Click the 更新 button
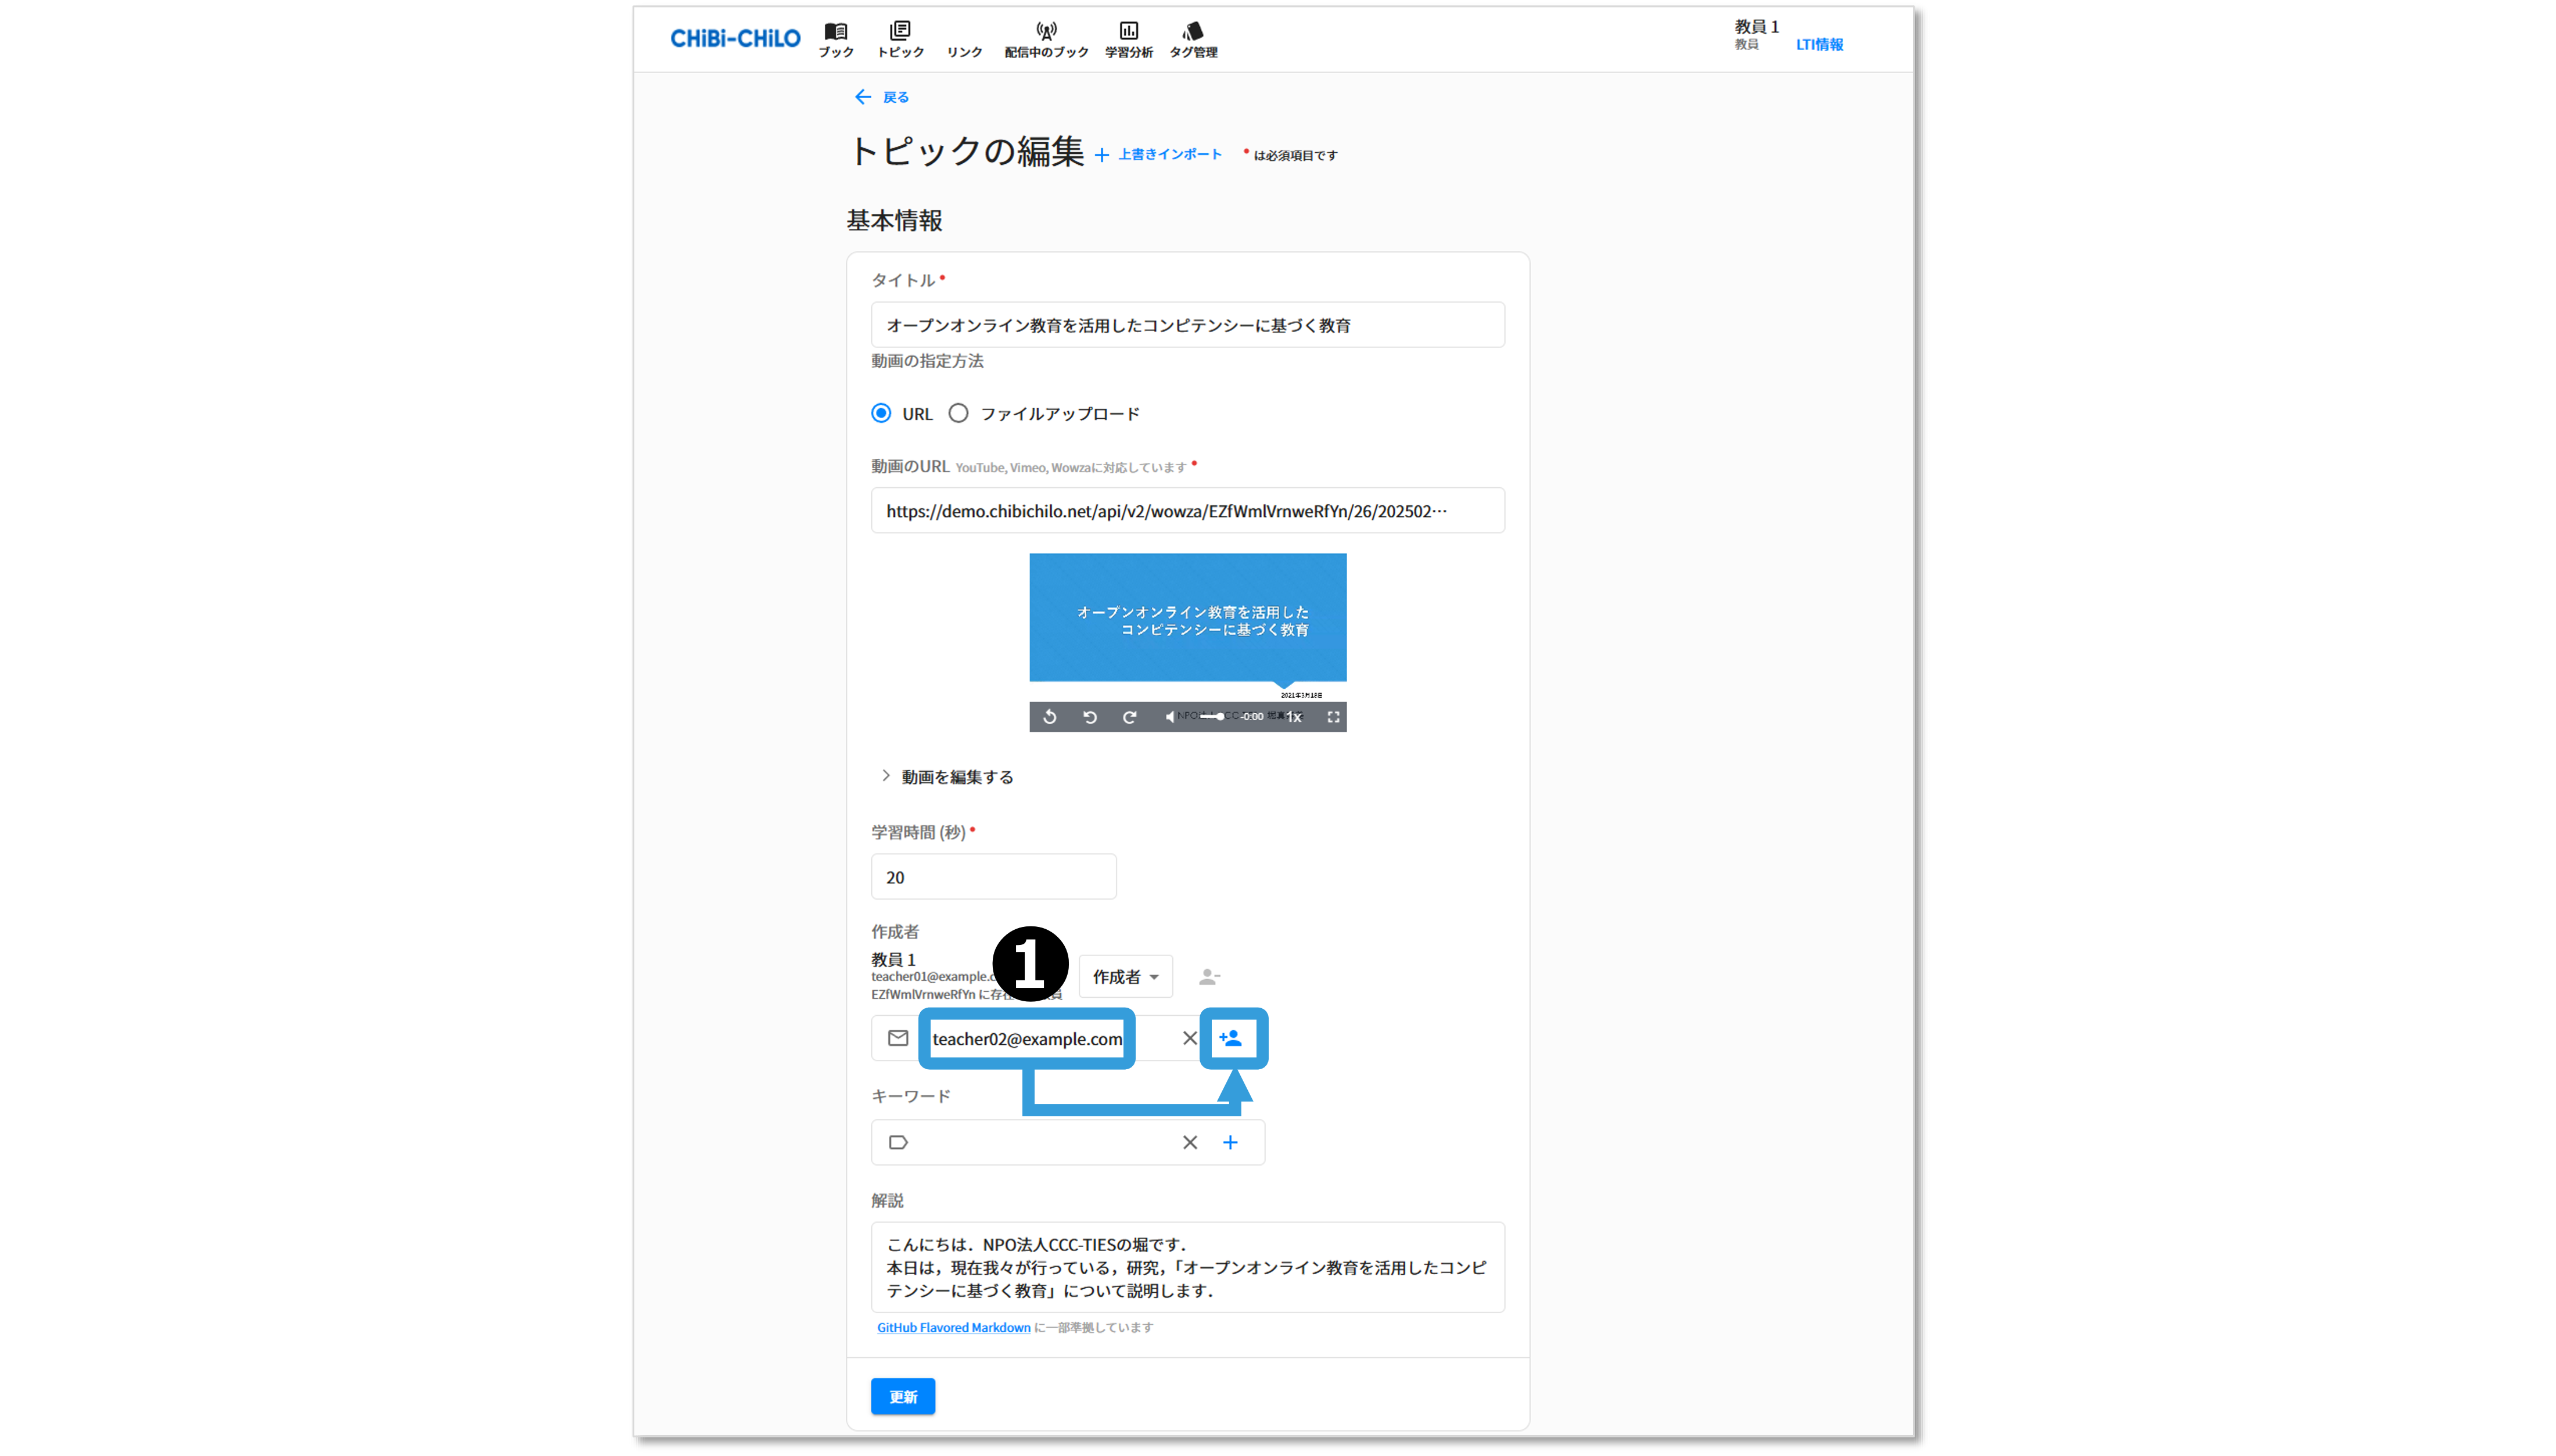Screen dimensions: 2556x1456 (902, 1397)
